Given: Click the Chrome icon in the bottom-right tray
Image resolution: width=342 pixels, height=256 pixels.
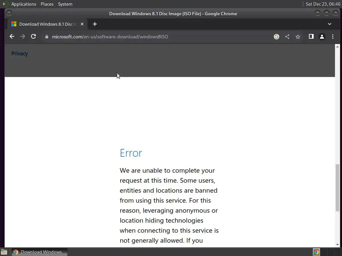Looking at the screenshot, I should click(x=316, y=252).
